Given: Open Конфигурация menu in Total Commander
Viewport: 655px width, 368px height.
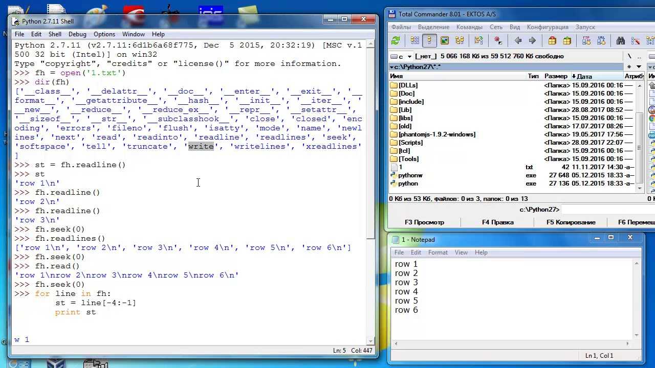Looking at the screenshot, I should 548,27.
